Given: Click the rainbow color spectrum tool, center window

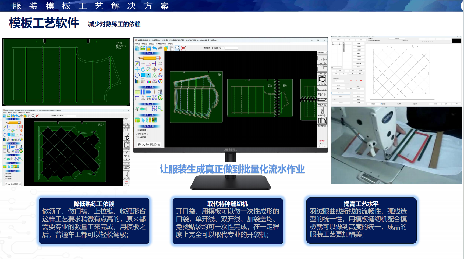Looking at the screenshot, I should [149, 81].
